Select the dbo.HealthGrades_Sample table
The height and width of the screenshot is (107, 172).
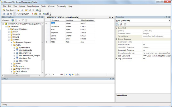[x=29, y=56]
